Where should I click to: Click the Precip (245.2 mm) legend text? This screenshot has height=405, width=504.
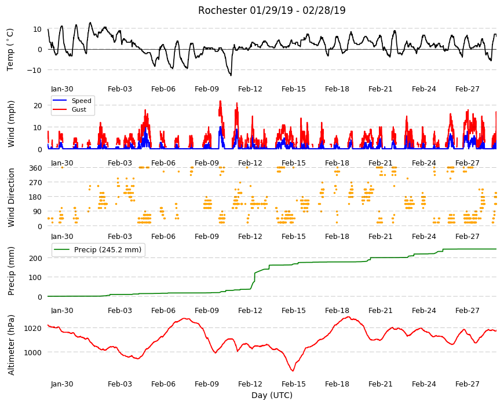108,250
